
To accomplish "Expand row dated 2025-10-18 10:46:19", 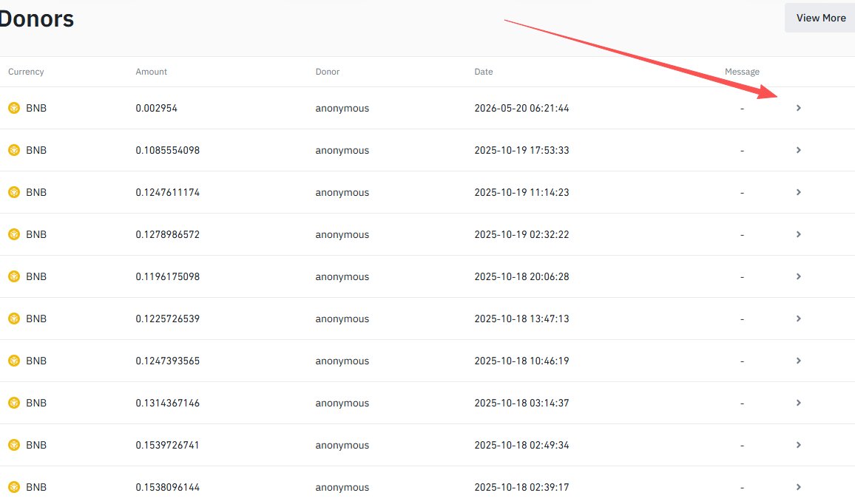I will 798,361.
